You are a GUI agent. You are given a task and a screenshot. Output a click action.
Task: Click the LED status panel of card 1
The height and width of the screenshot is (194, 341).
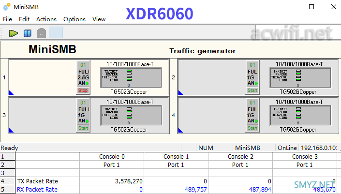pyautogui.click(x=131, y=77)
